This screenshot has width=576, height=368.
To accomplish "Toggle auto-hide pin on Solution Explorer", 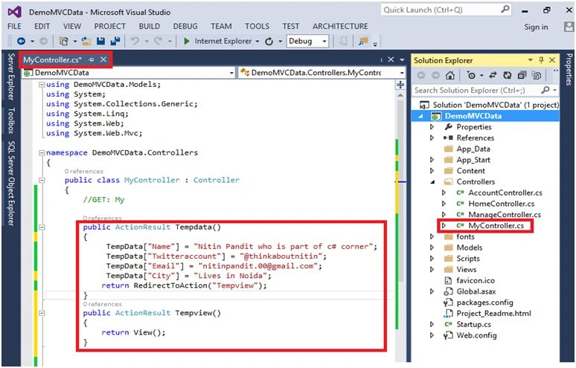I will pos(541,60).
